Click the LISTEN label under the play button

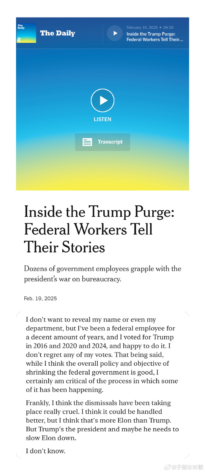click(102, 119)
